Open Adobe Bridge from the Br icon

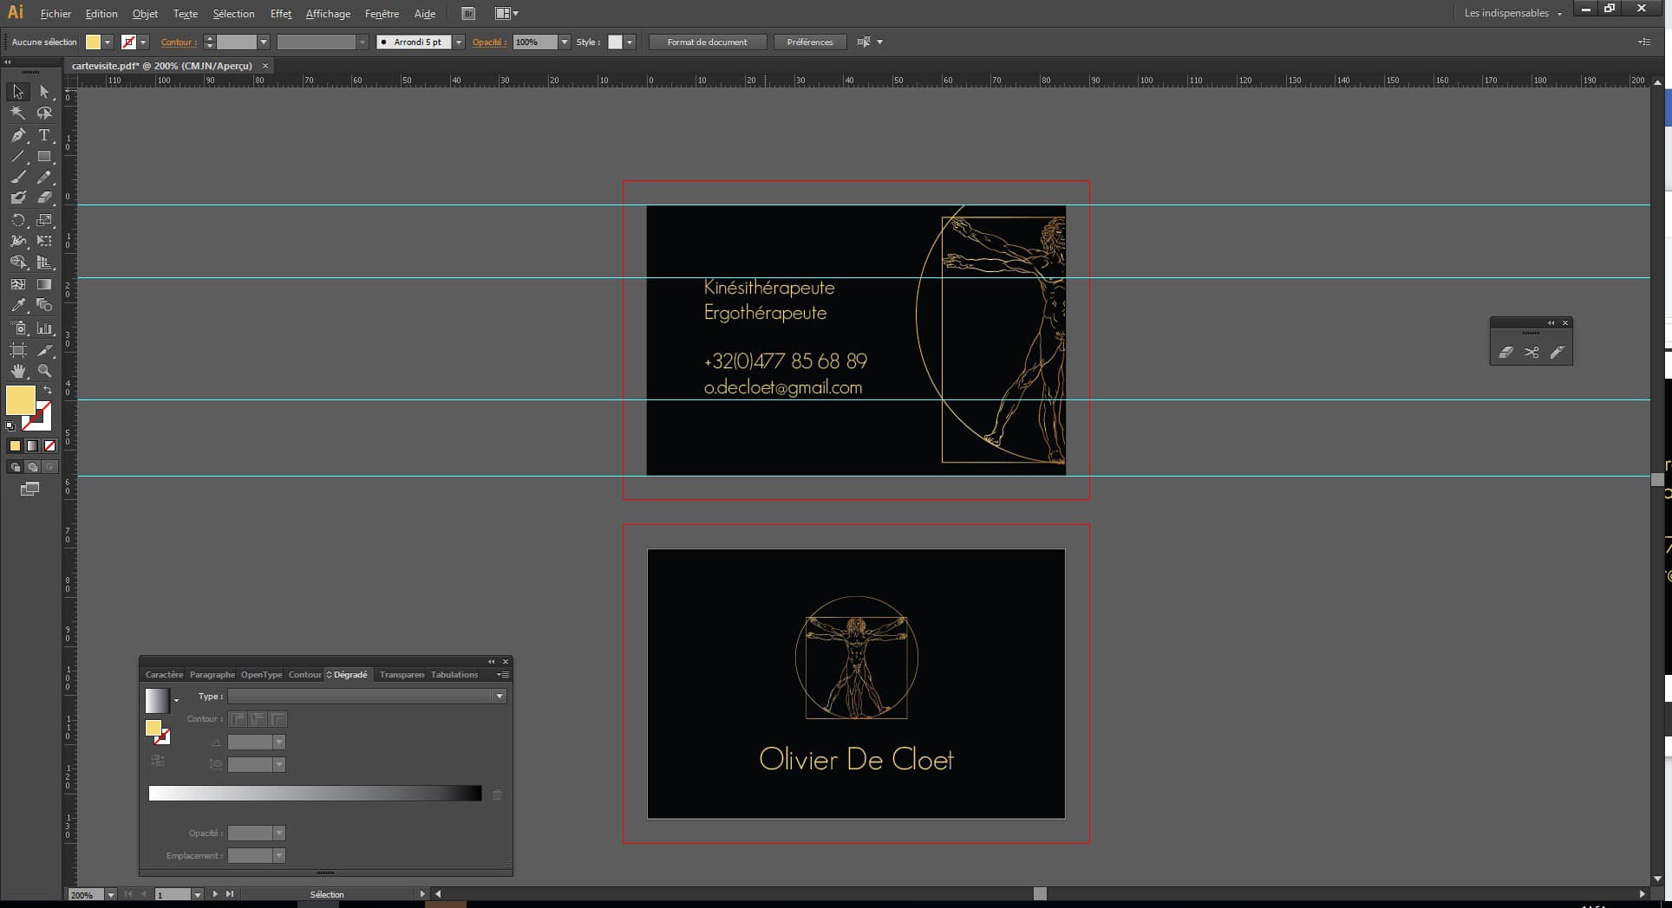click(x=468, y=14)
